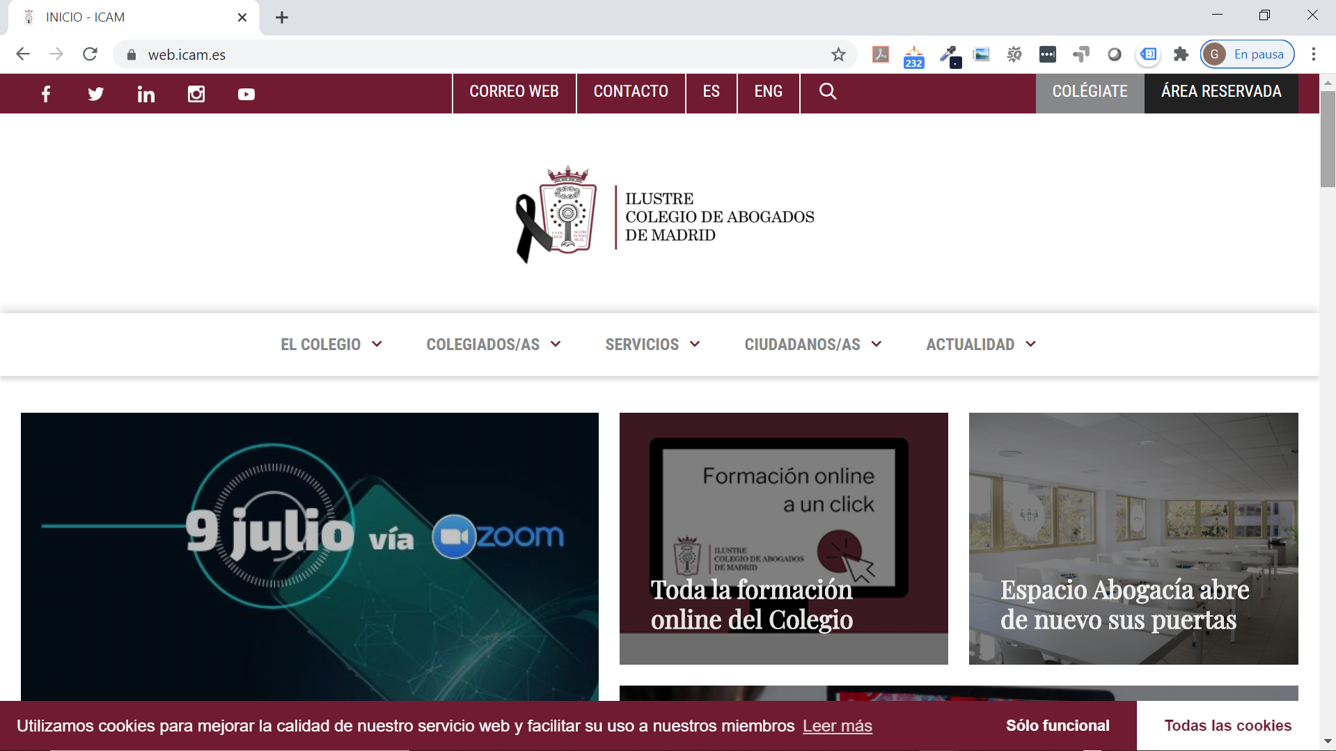Close the INICIO - ICAM tab
The height and width of the screenshot is (751, 1336).
242,17
